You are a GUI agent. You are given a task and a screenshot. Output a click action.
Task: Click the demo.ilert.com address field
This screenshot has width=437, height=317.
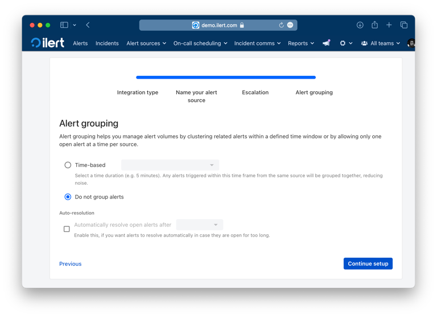[x=218, y=25]
